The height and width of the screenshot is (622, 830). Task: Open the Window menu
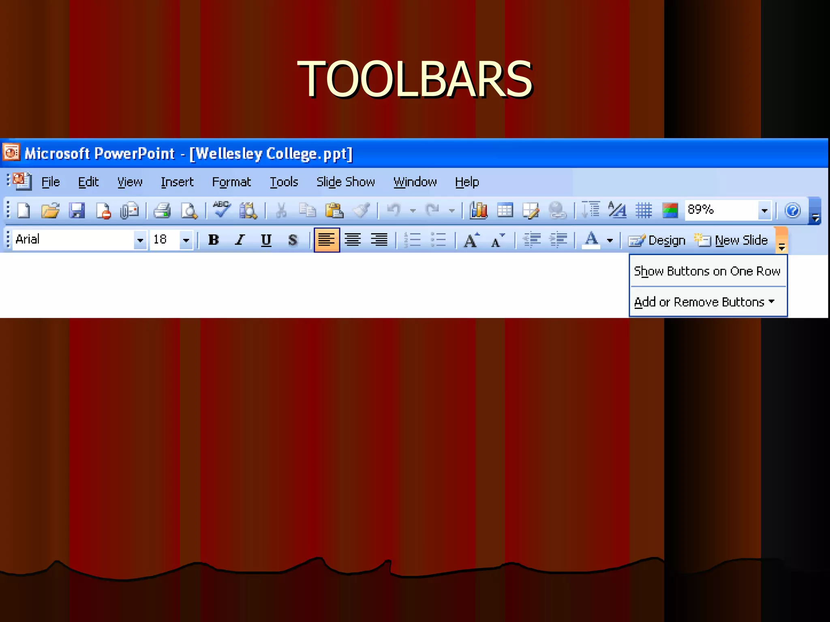point(415,182)
